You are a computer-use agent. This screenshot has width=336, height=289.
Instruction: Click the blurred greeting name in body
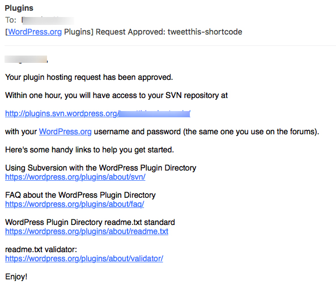26,59
